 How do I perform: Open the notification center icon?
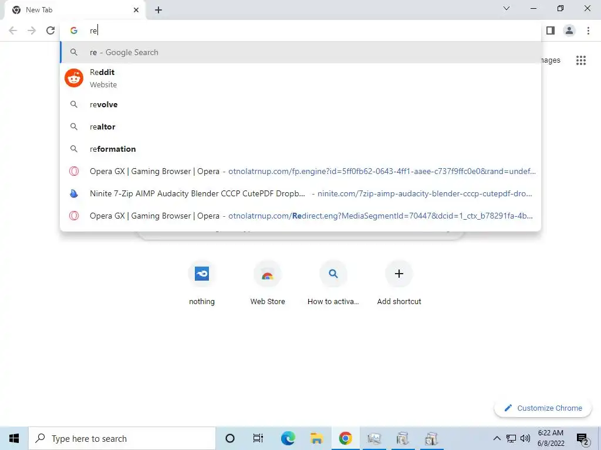coord(583,439)
